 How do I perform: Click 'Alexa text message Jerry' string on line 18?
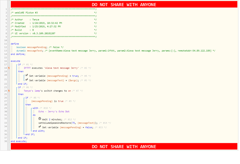coord(62,68)
